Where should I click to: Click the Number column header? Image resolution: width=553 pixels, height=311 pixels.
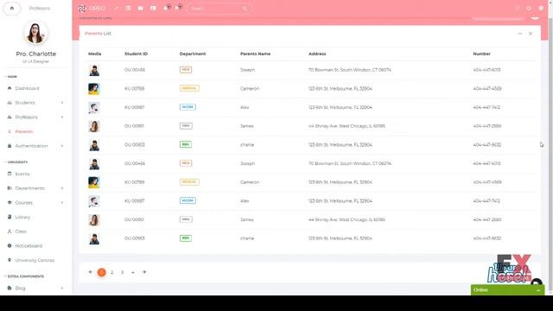(482, 54)
